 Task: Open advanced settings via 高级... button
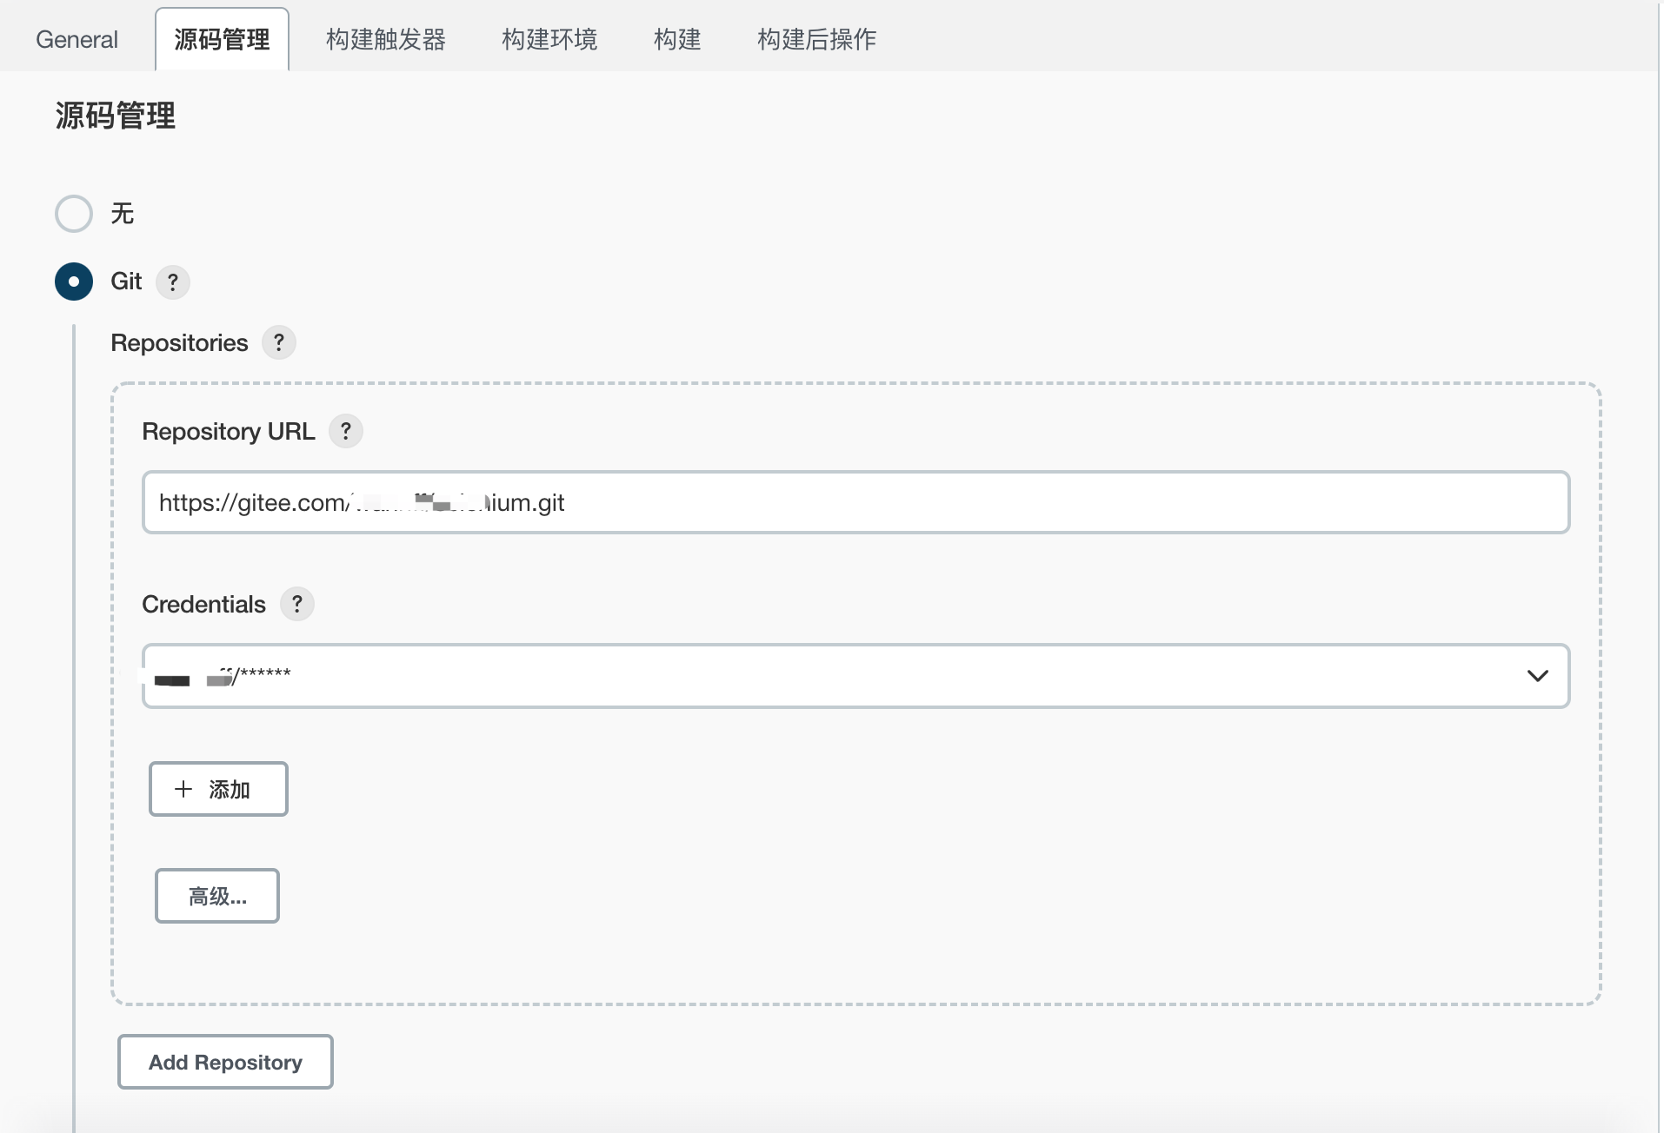coord(216,896)
